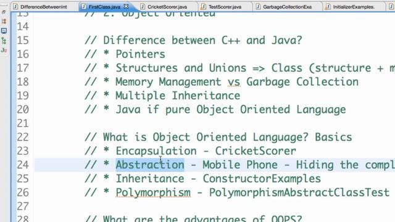Open the Package Explorer fast view icon
395x222 pixels.
tap(4, 22)
